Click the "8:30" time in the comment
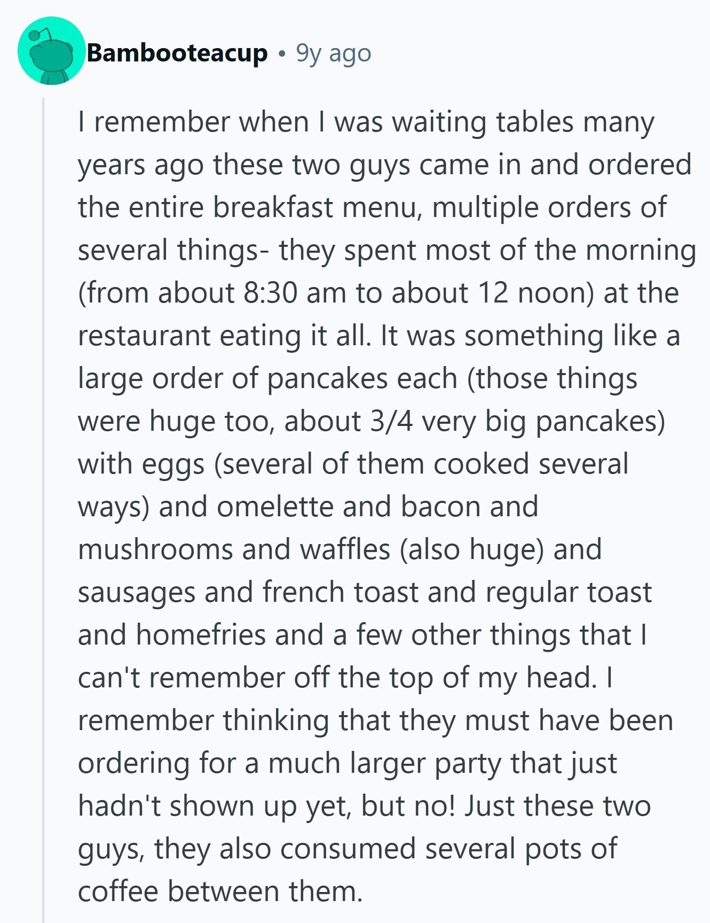Viewport: 710px width, 923px height. (x=270, y=292)
